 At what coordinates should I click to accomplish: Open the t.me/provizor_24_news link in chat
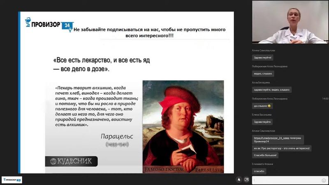pos(271,138)
